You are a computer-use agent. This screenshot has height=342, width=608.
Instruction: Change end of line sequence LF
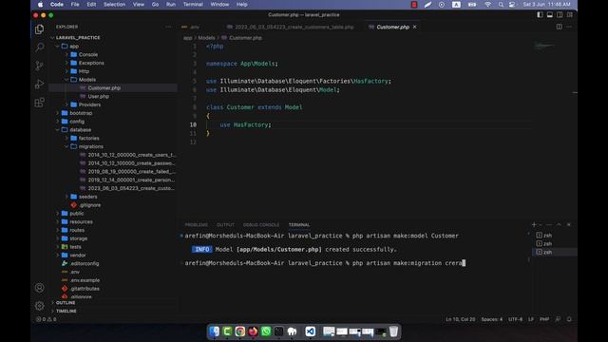point(531,319)
